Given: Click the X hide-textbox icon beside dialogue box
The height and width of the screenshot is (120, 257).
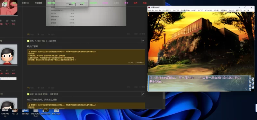Looking at the screenshot, I should [253, 79].
